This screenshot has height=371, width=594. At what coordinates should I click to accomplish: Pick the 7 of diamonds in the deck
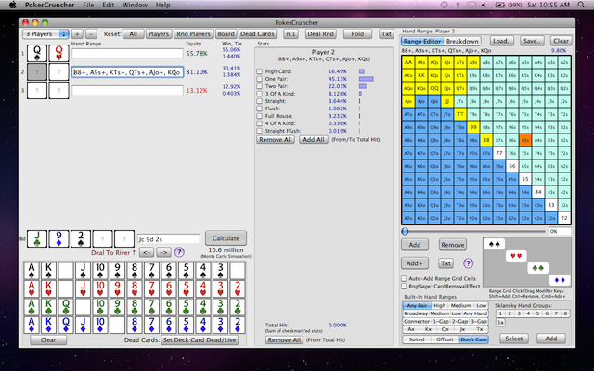(x=151, y=325)
